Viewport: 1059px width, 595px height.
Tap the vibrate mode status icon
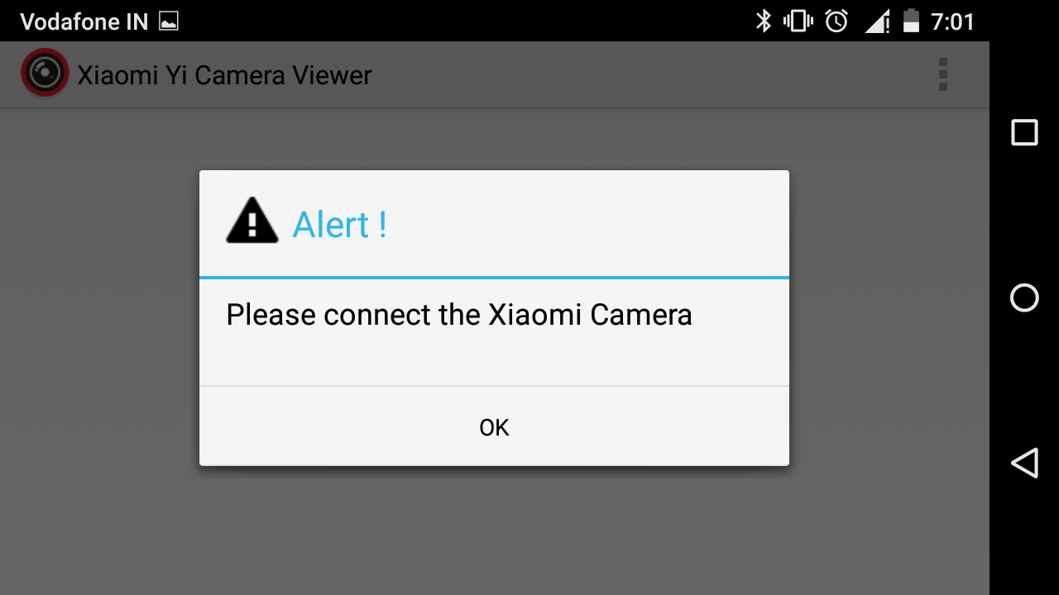click(798, 21)
